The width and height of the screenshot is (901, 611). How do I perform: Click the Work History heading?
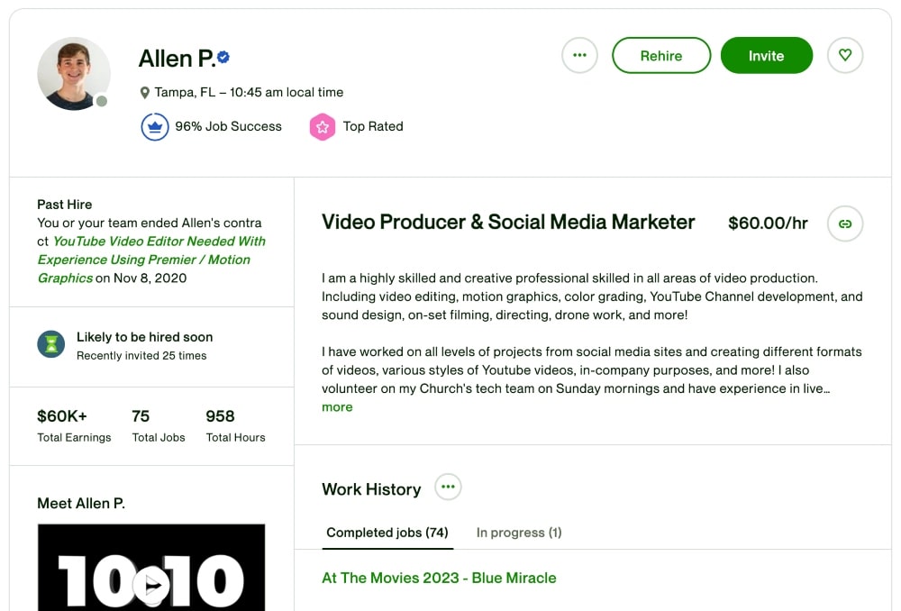tap(371, 489)
